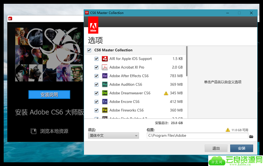Click the warning icon next to 11.0 GB 可用
The image size is (263, 166).
click(x=227, y=130)
